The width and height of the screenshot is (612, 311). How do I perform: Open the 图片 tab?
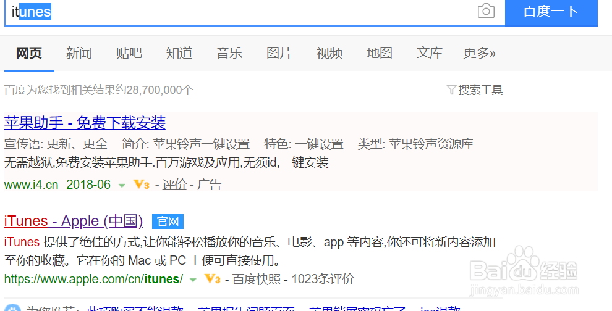(279, 53)
